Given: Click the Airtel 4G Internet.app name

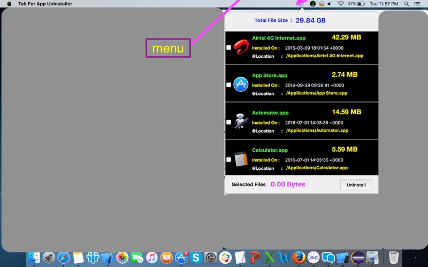Looking at the screenshot, I should click(279, 38).
